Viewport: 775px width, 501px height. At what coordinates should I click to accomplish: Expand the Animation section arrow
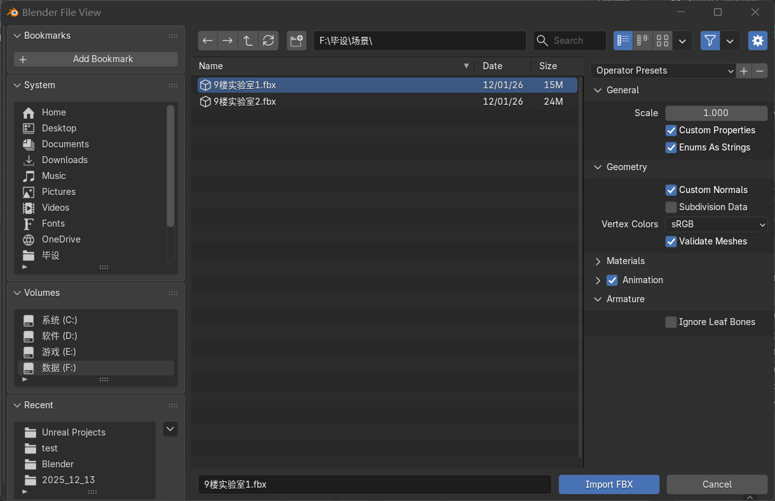pyautogui.click(x=598, y=280)
